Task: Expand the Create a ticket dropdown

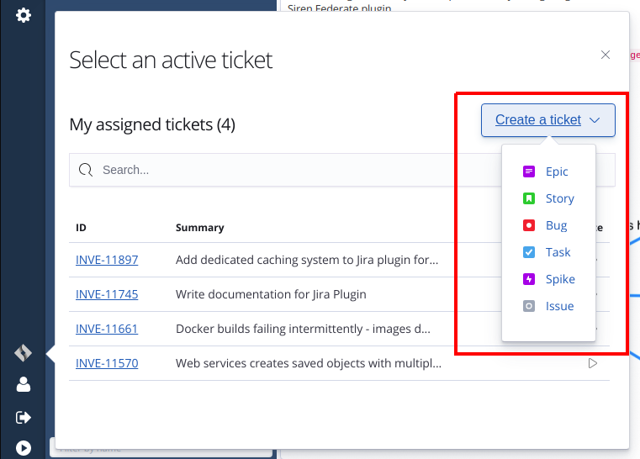Action: [x=547, y=120]
